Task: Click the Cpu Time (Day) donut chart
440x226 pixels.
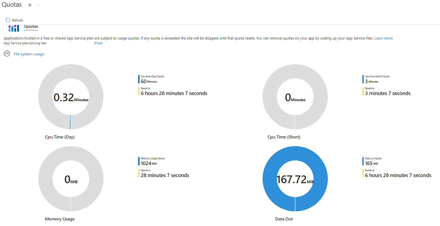Action: point(71,97)
